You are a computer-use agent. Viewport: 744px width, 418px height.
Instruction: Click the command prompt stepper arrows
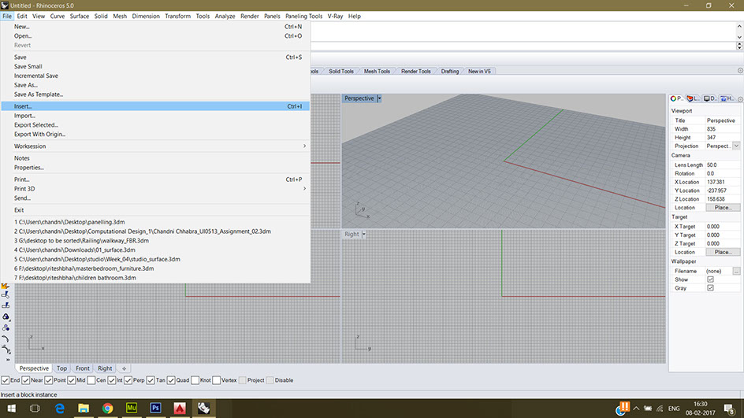click(739, 46)
